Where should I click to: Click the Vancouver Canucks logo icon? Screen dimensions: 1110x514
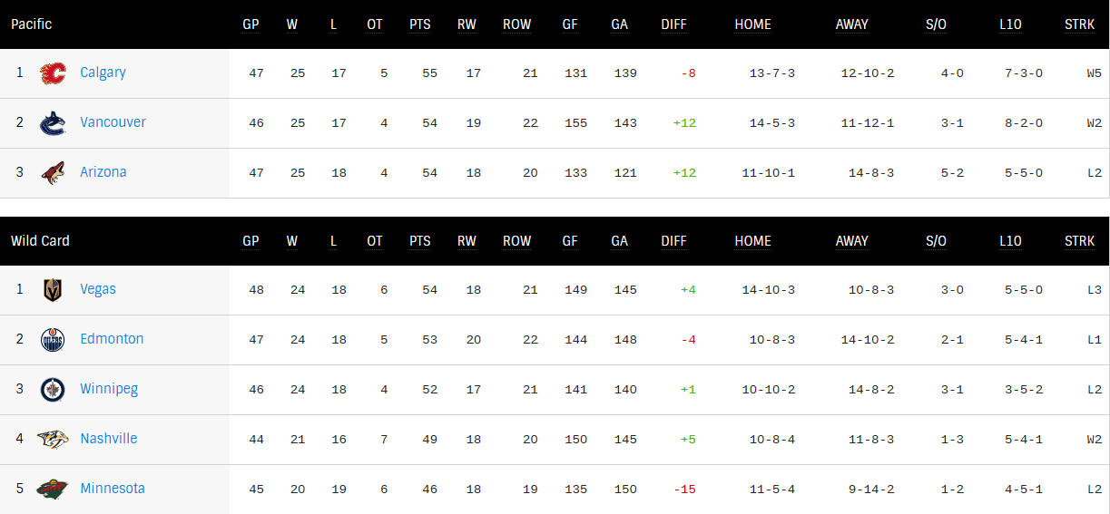54,123
